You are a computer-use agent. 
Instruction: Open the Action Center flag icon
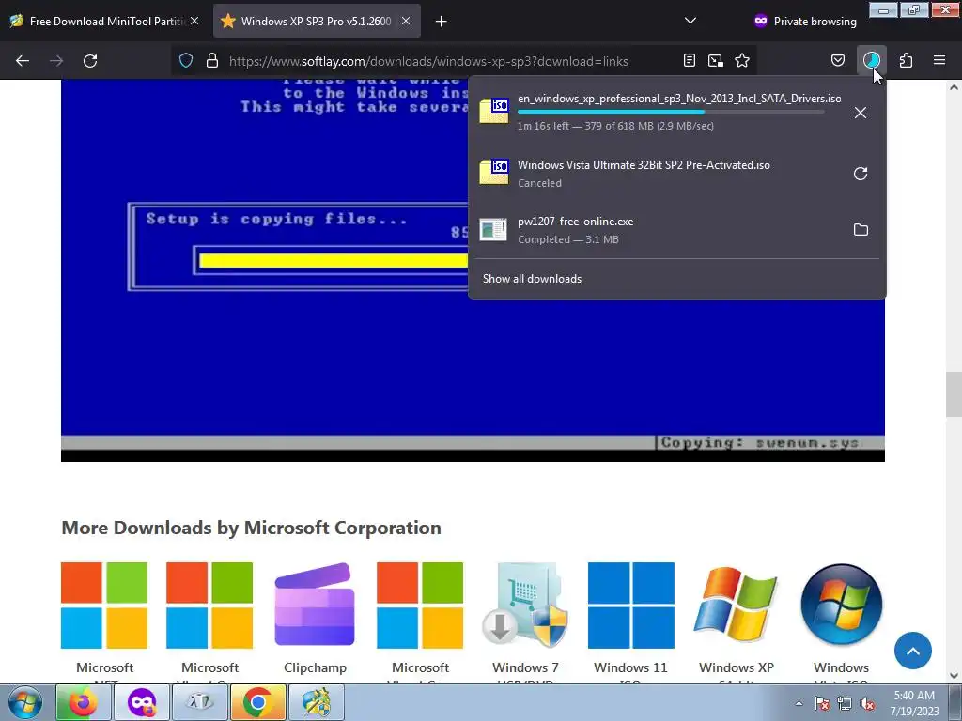pos(822,703)
